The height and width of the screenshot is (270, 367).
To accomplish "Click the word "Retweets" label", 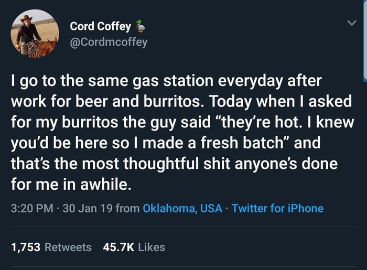I will pos(68,247).
